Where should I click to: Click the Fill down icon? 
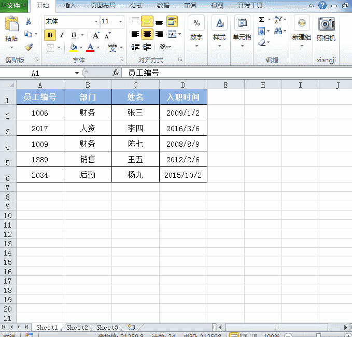click(261, 31)
